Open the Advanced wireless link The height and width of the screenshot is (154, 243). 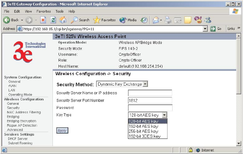coord(15,130)
